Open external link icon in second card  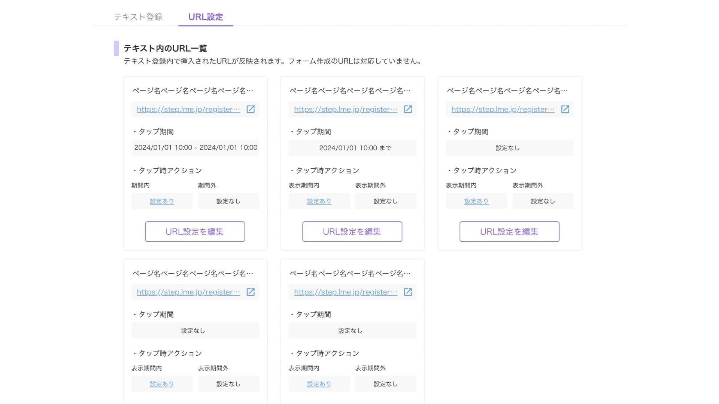(408, 109)
